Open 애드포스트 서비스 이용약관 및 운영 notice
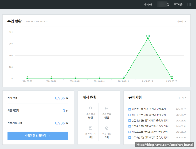The width and height of the screenshot is (196, 149). click(x=151, y=132)
